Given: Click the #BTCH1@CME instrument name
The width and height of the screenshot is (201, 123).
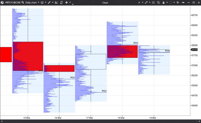Looking at the screenshot, I should [x=13, y=3].
